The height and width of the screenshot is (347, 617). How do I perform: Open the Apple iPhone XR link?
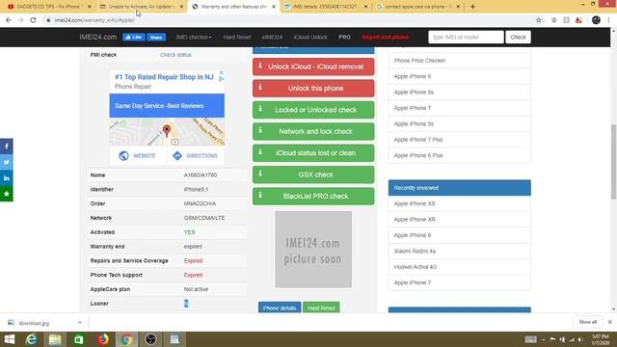click(x=415, y=220)
